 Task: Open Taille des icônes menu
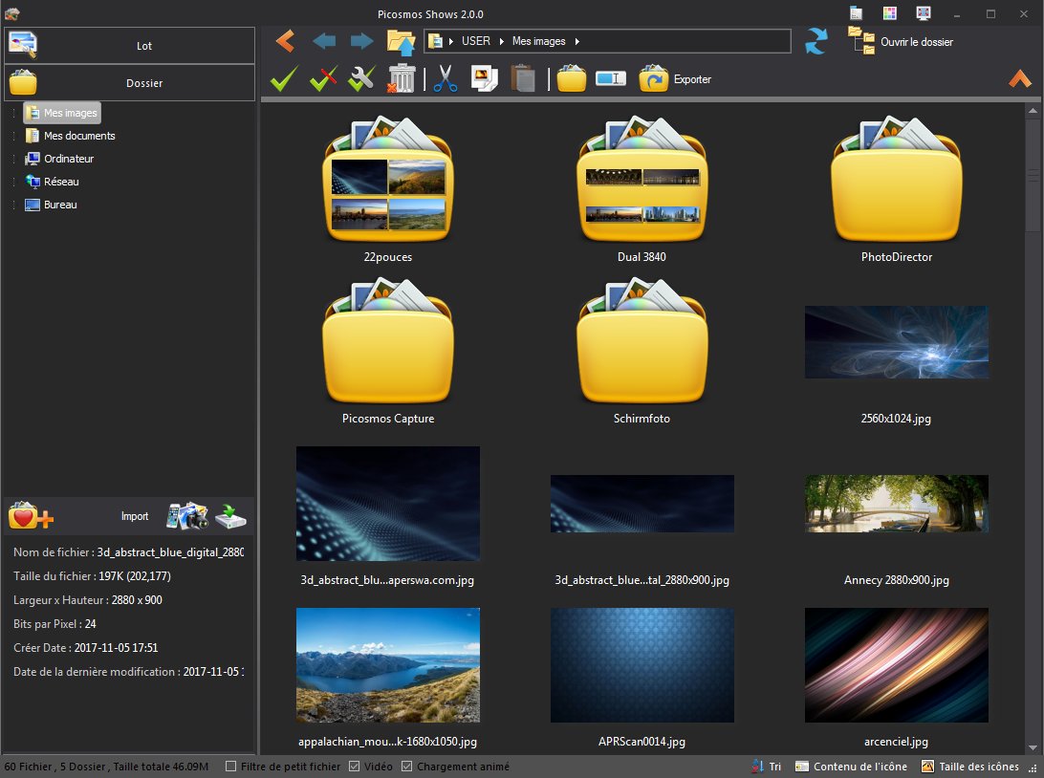click(970, 766)
